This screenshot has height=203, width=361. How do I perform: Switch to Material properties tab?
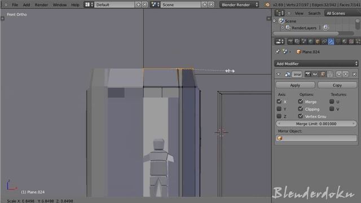(x=345, y=41)
